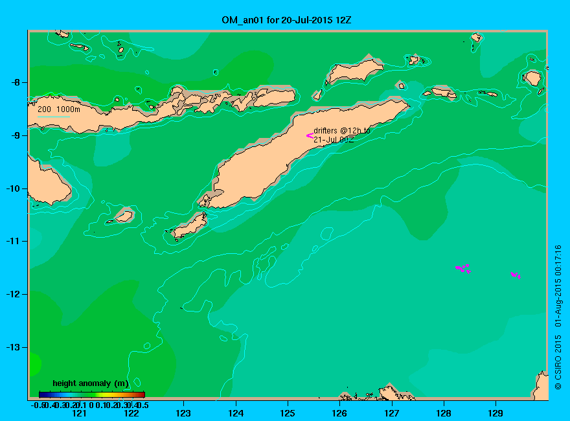Screen dimensions: 570x421
Task: Click the magenta drifter arrow beside the drifters label
Action: 310,135
